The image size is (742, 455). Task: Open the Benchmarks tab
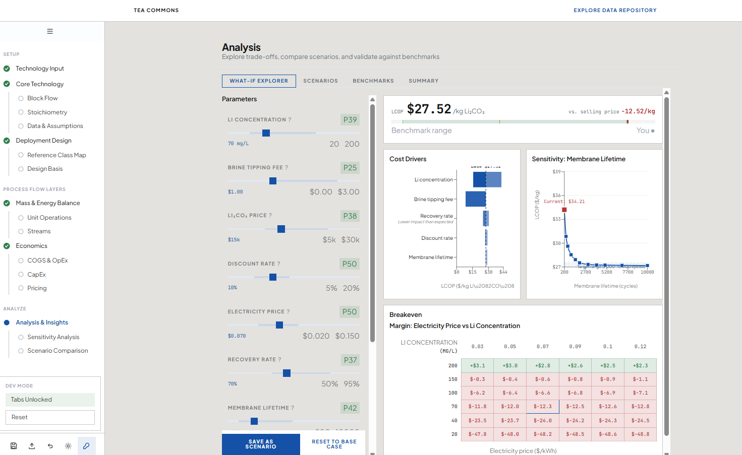tap(373, 81)
